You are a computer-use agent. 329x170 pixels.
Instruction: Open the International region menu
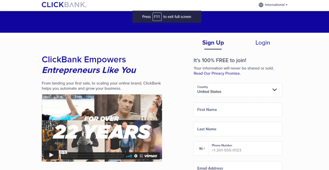point(273,5)
